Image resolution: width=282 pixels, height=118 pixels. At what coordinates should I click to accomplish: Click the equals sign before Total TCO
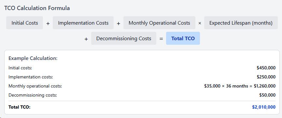tap(161, 39)
